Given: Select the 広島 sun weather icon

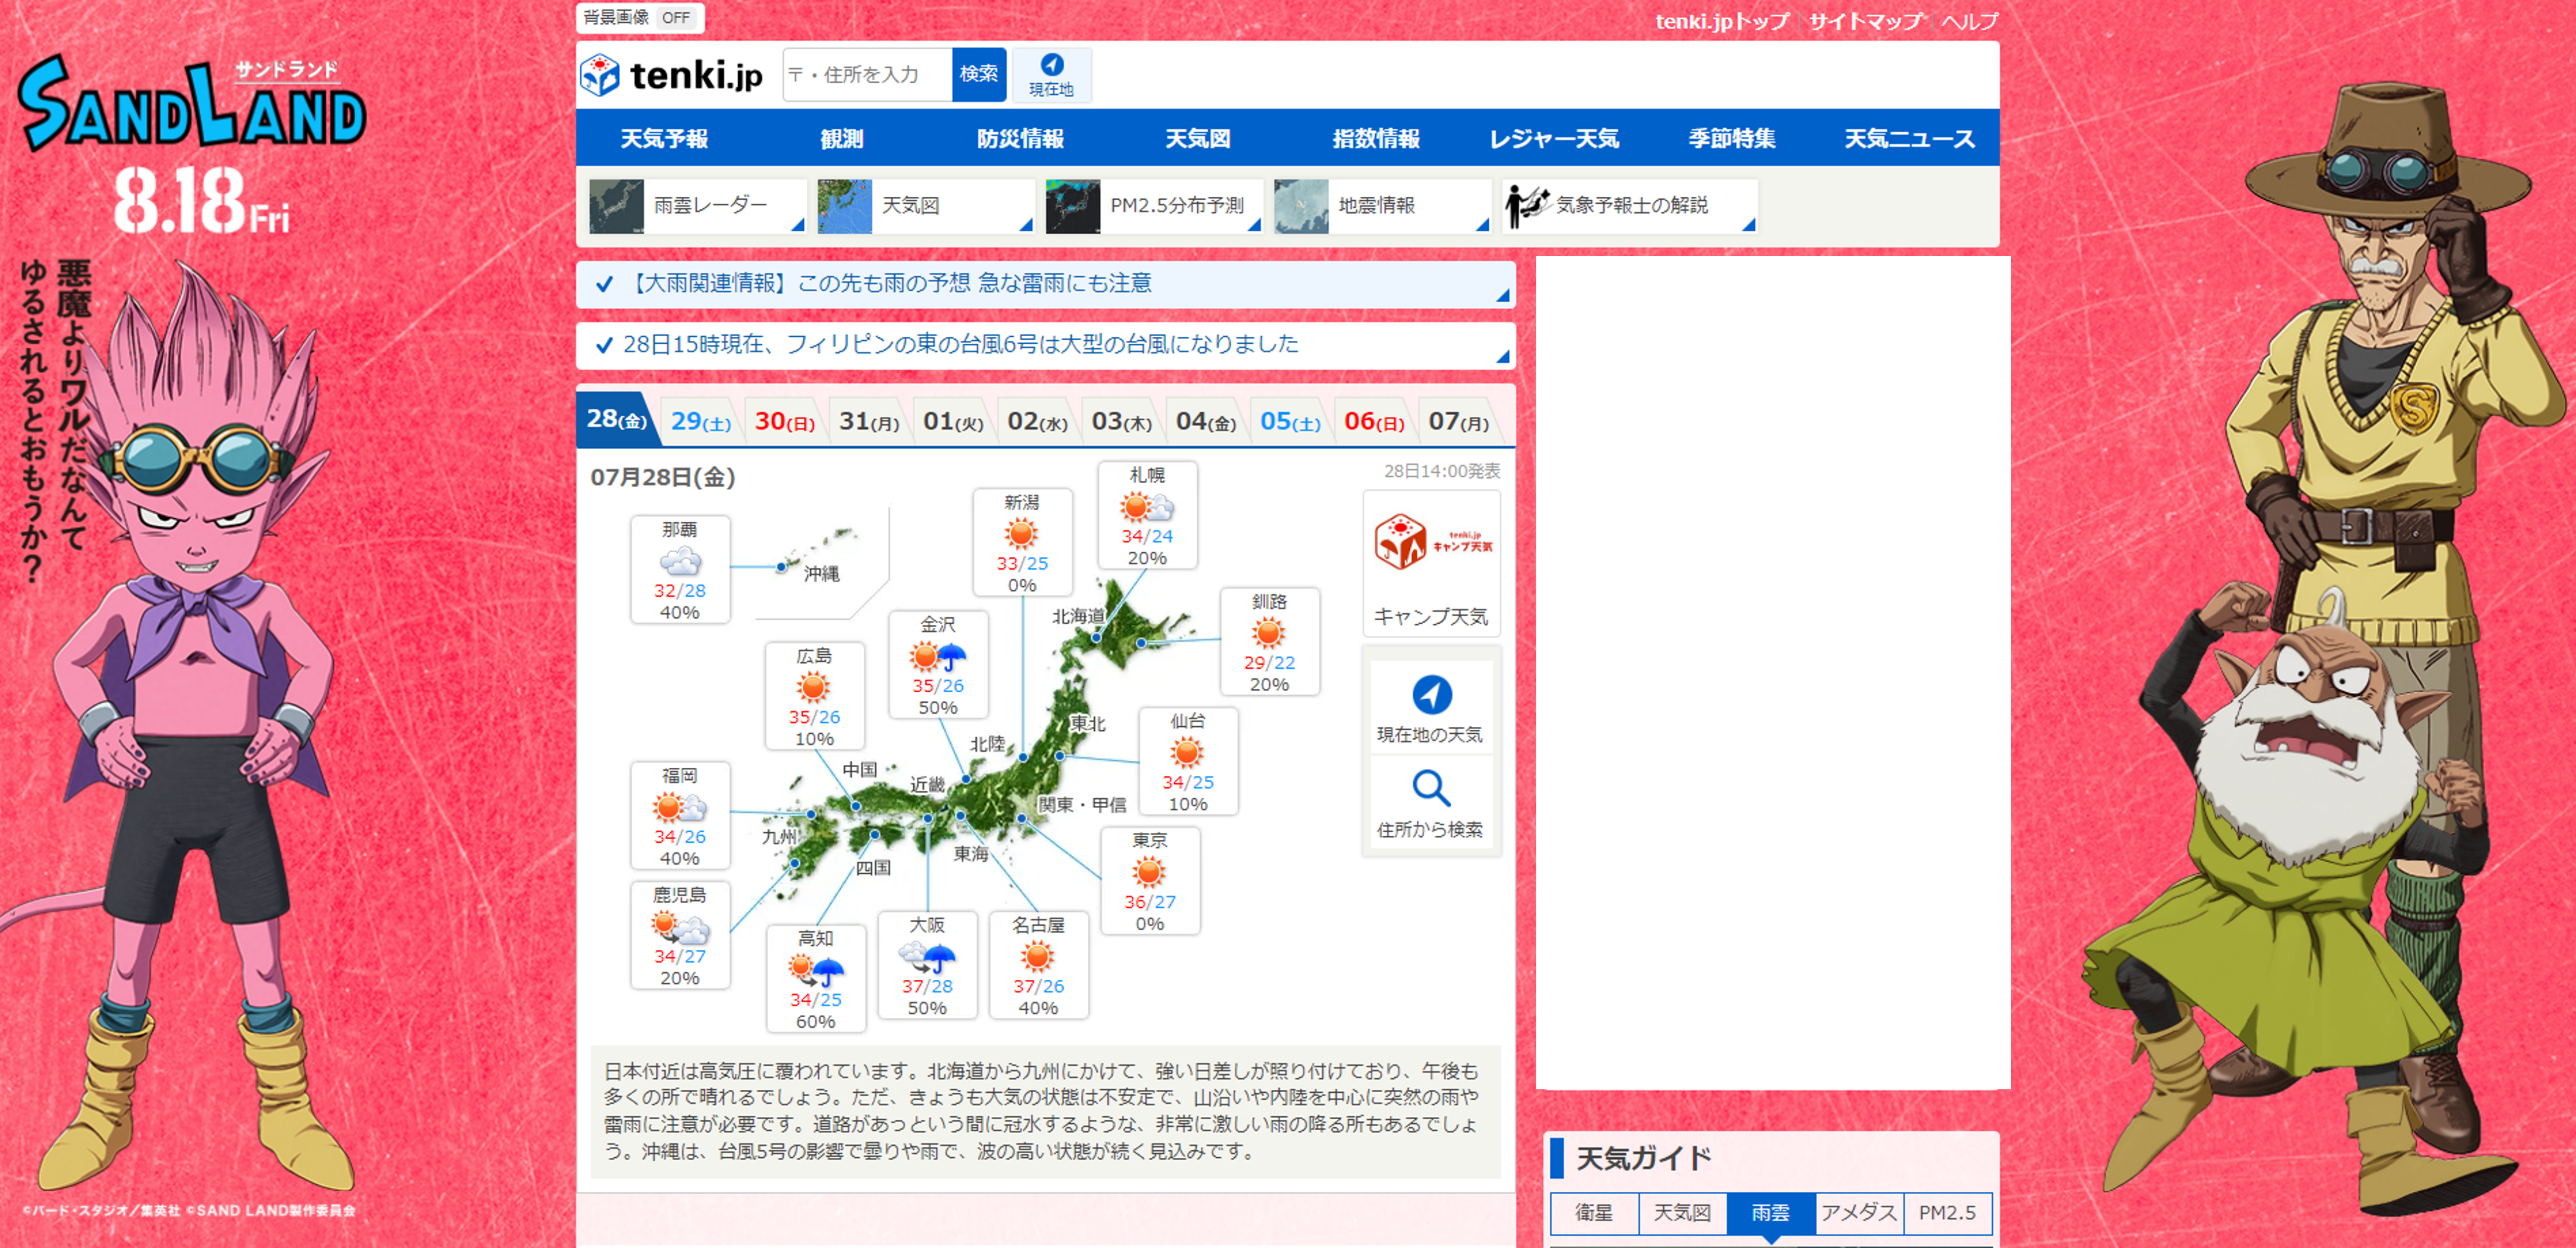Looking at the screenshot, I should point(813,687).
